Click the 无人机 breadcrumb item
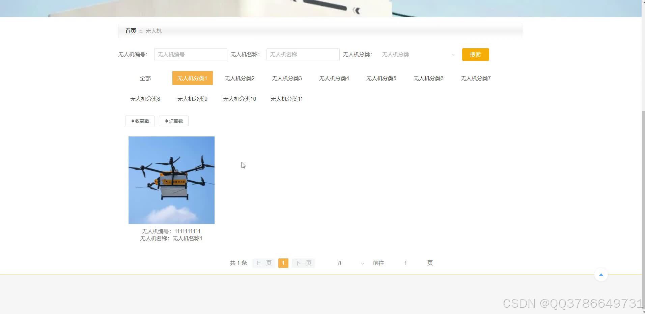This screenshot has height=314, width=645. [x=154, y=31]
